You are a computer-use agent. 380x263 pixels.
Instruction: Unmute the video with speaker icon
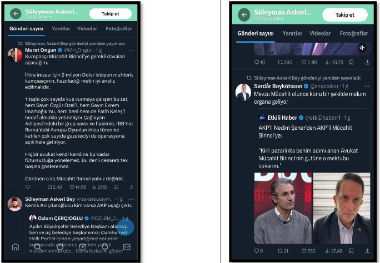(x=362, y=48)
